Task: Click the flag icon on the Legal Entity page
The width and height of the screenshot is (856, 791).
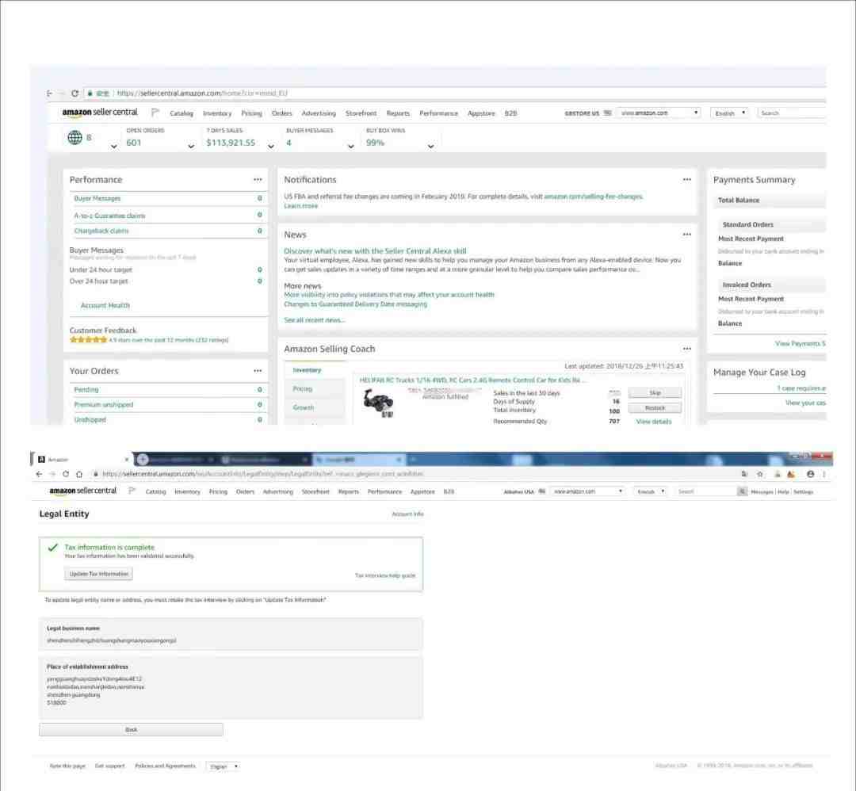Action: tap(132, 491)
